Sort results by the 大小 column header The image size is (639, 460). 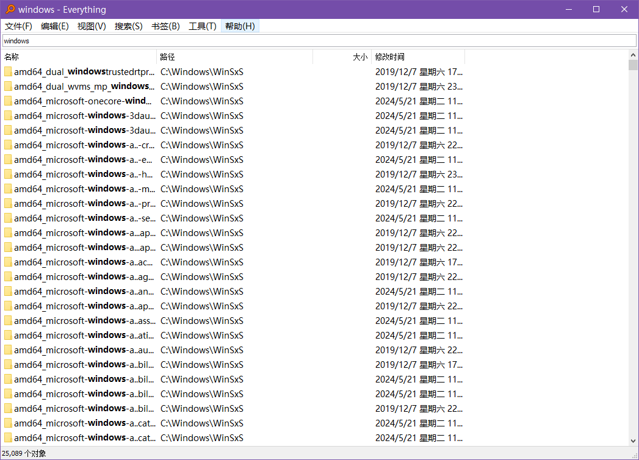point(342,57)
